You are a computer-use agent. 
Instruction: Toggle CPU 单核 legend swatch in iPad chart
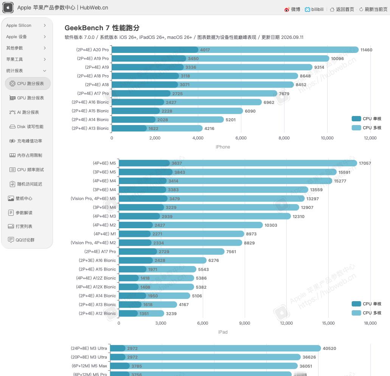point(356,304)
